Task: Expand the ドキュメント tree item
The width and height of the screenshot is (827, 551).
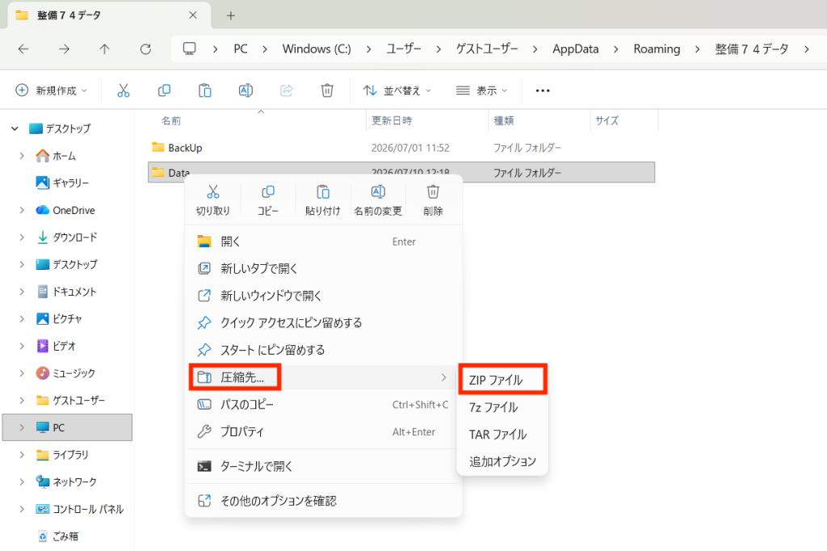Action: (22, 292)
